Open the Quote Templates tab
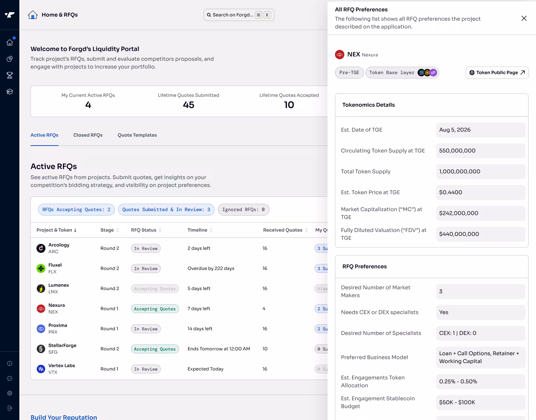The width and height of the screenshot is (536, 420). (x=137, y=135)
